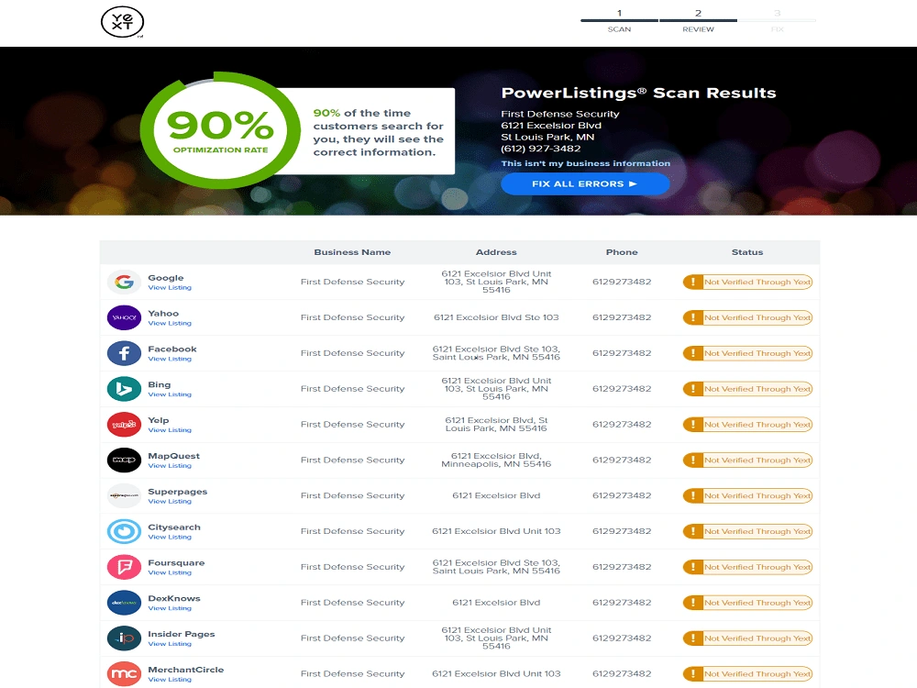The height and width of the screenshot is (688, 917).
Task: Click the MapQuest Minneapolis address cell
Action: 496,460
